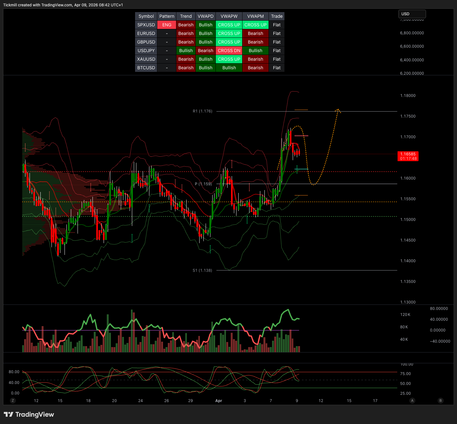Click the Apr marker on time axis

pos(219,401)
